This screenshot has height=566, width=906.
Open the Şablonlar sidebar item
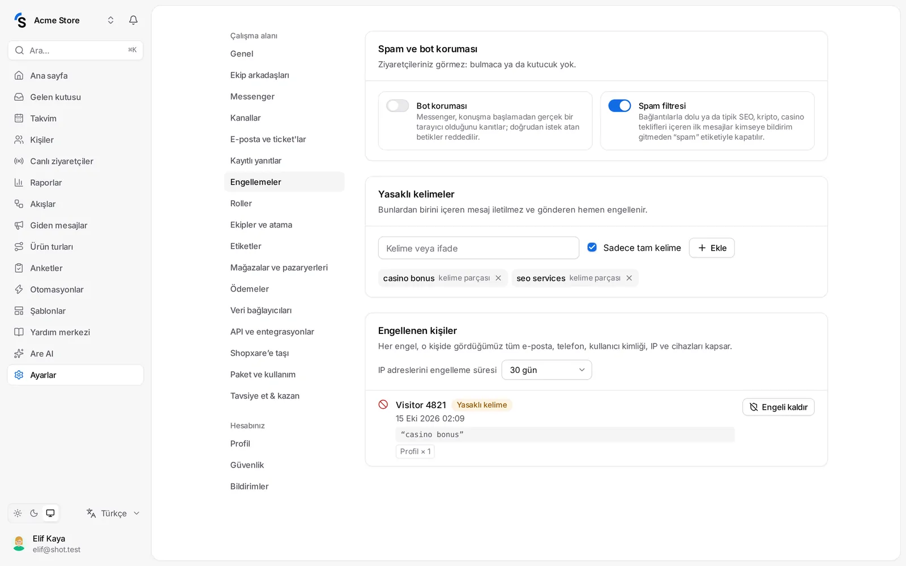75,311
